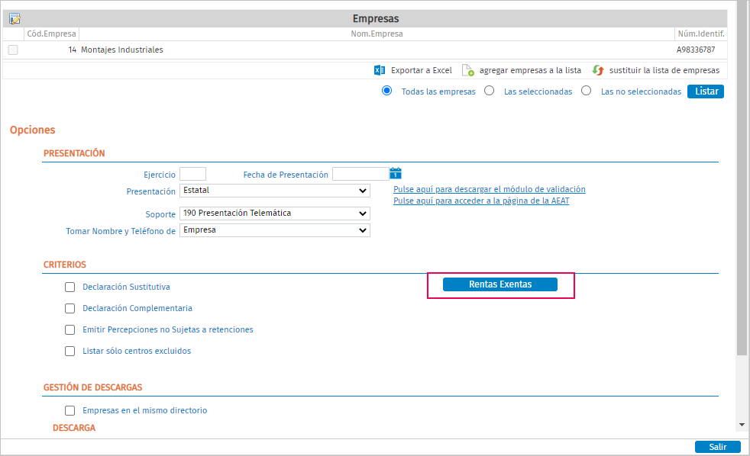
Task: Click the sustituir la lista de empresas icon
Action: click(598, 70)
